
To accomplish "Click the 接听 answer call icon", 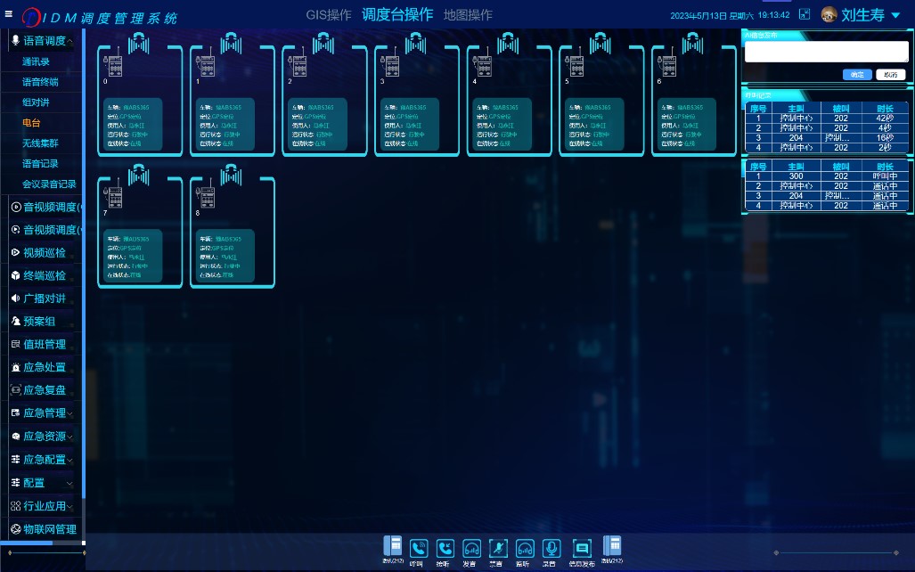I will (444, 549).
